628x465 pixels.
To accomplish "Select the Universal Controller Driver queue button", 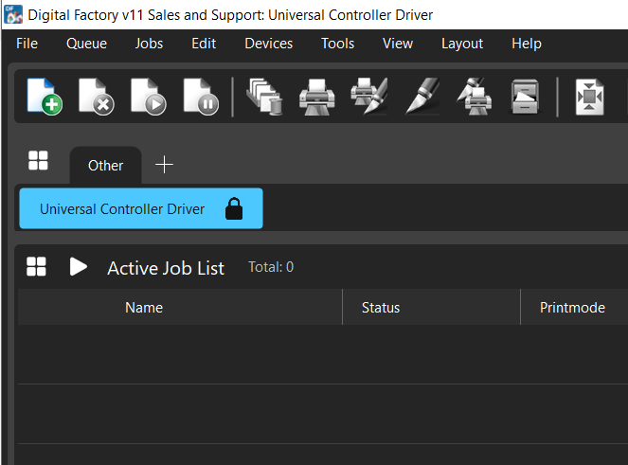I will point(122,209).
